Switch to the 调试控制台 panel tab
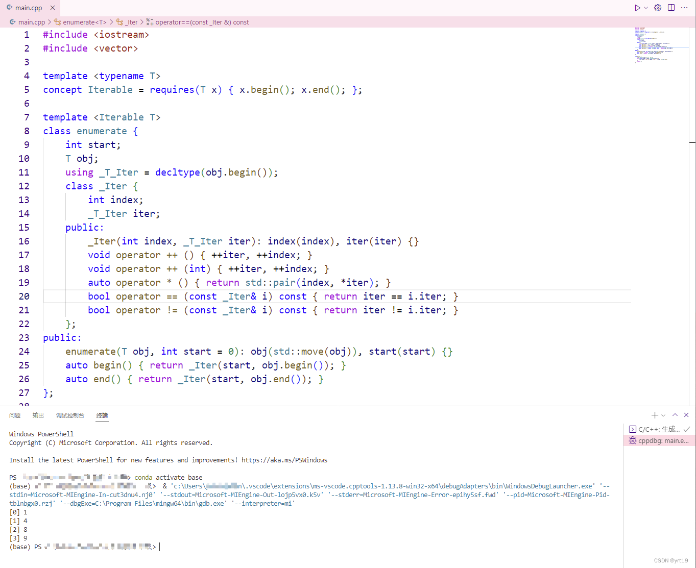Viewport: 696px width, 568px height. coord(70,415)
